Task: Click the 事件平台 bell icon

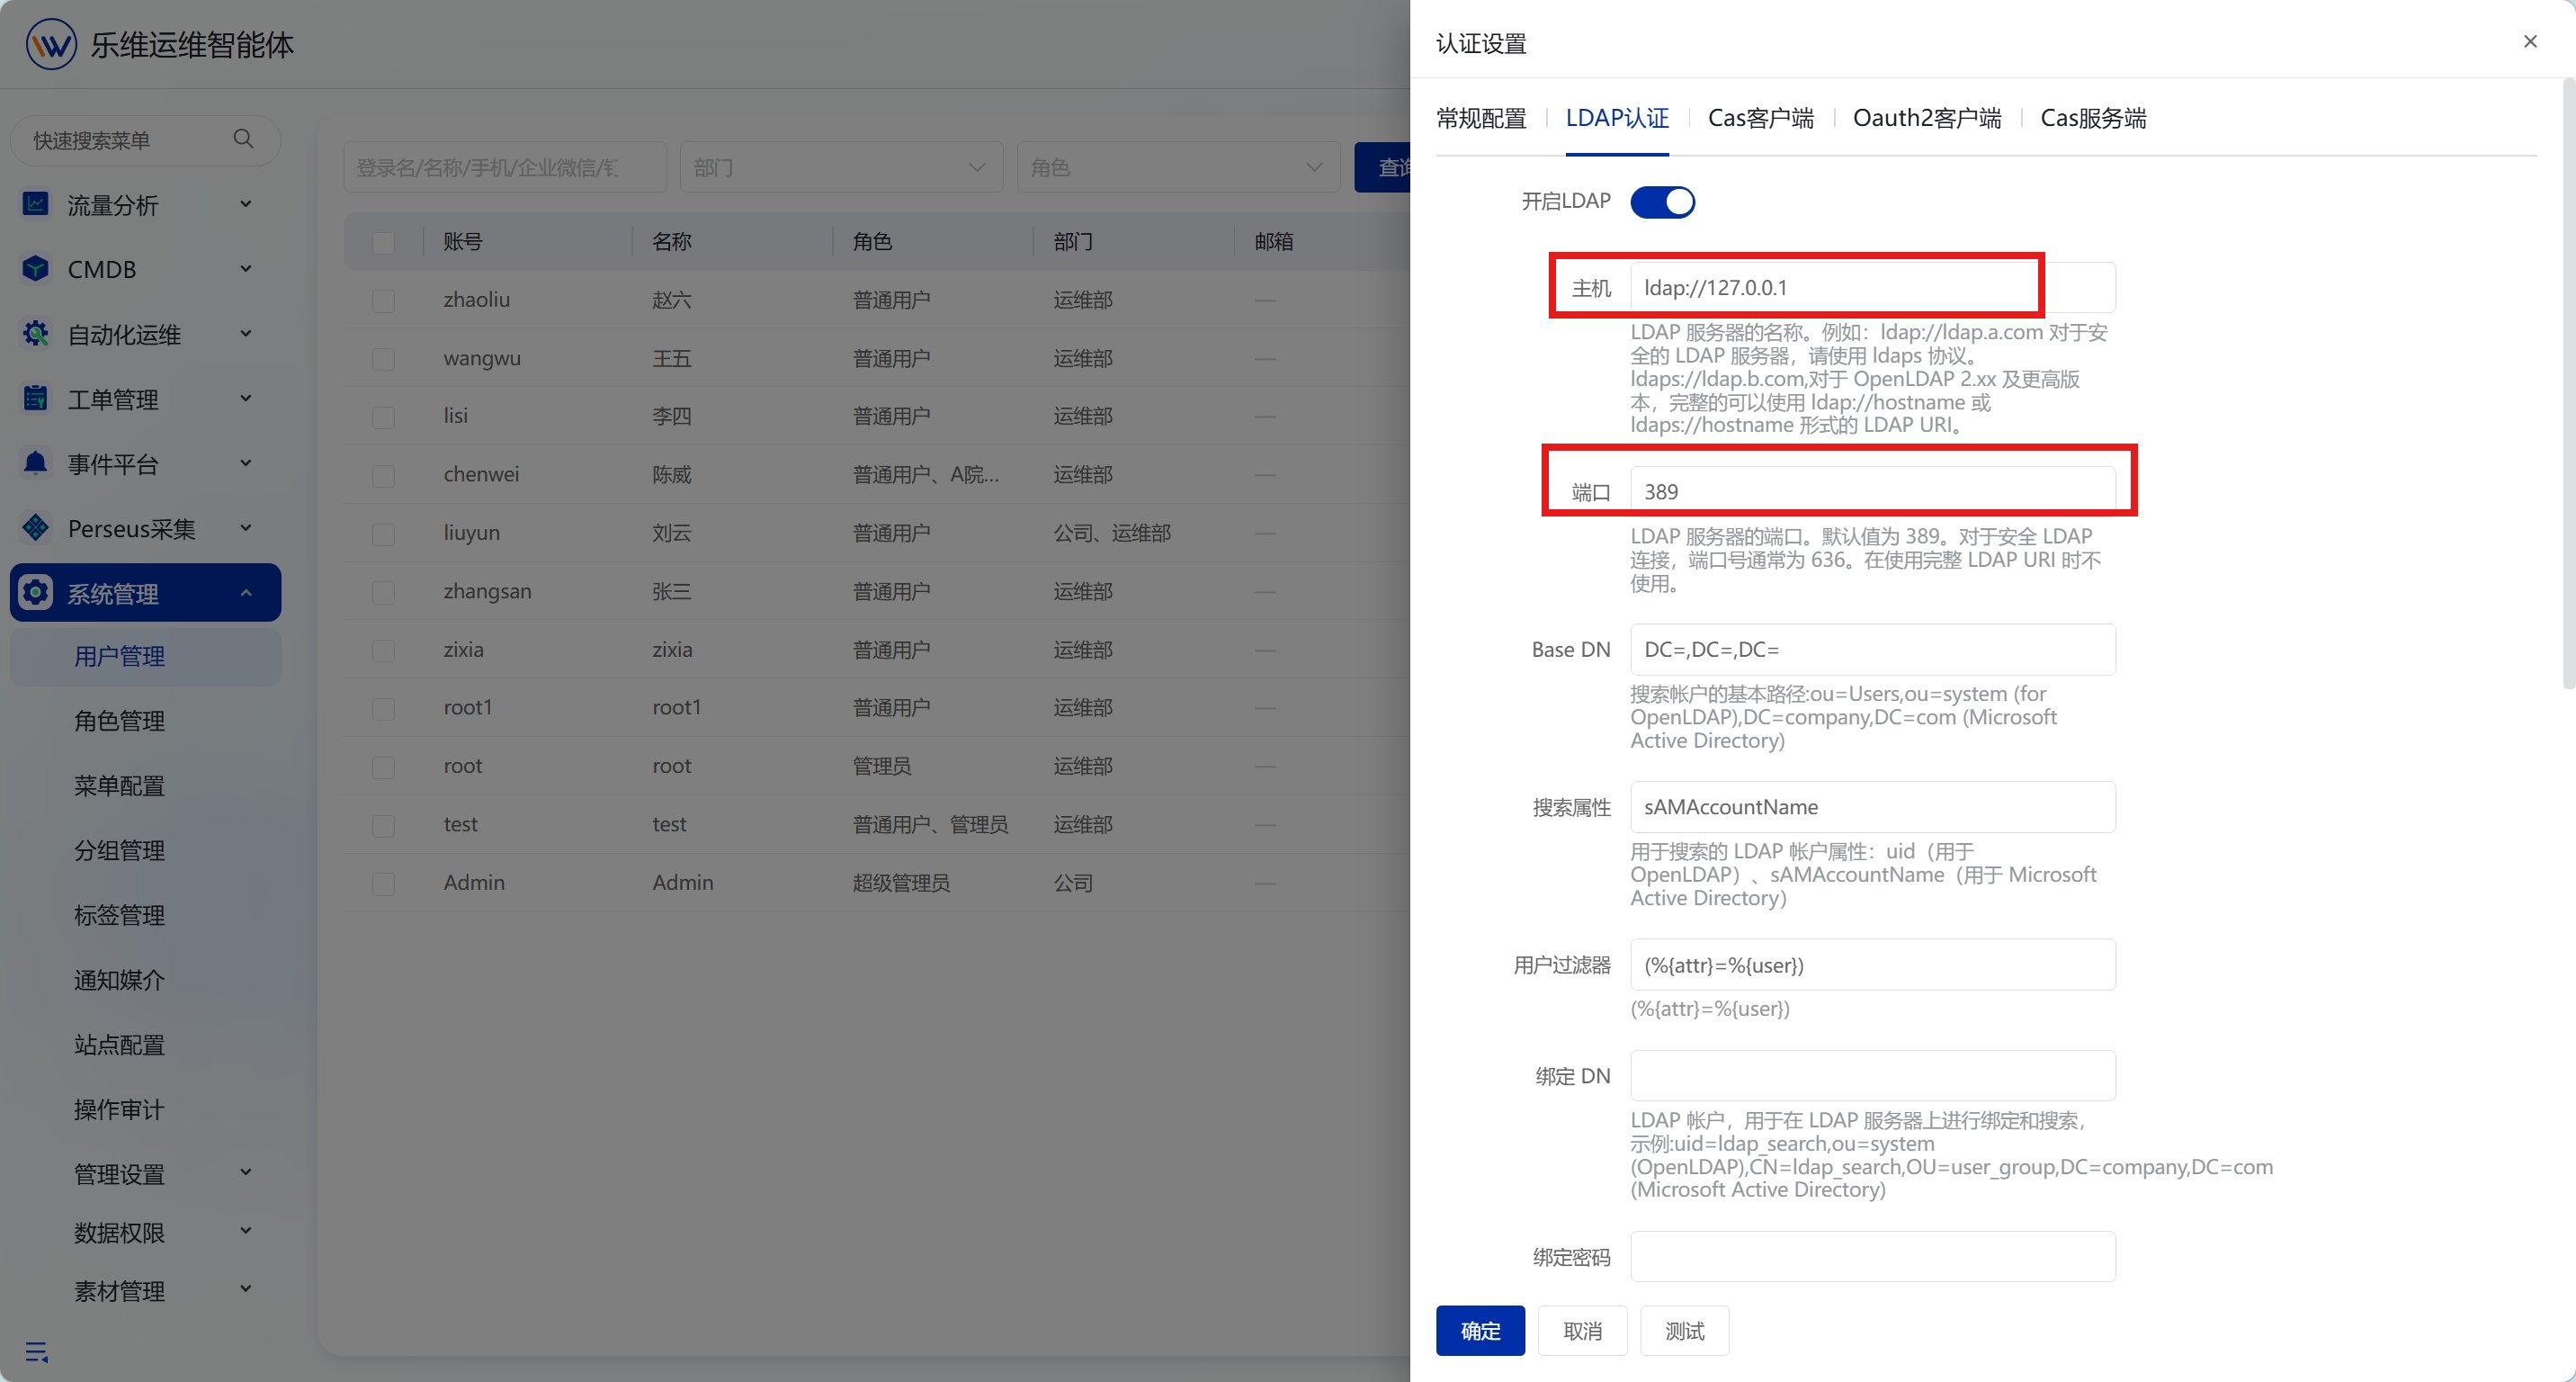Action: coord(35,463)
